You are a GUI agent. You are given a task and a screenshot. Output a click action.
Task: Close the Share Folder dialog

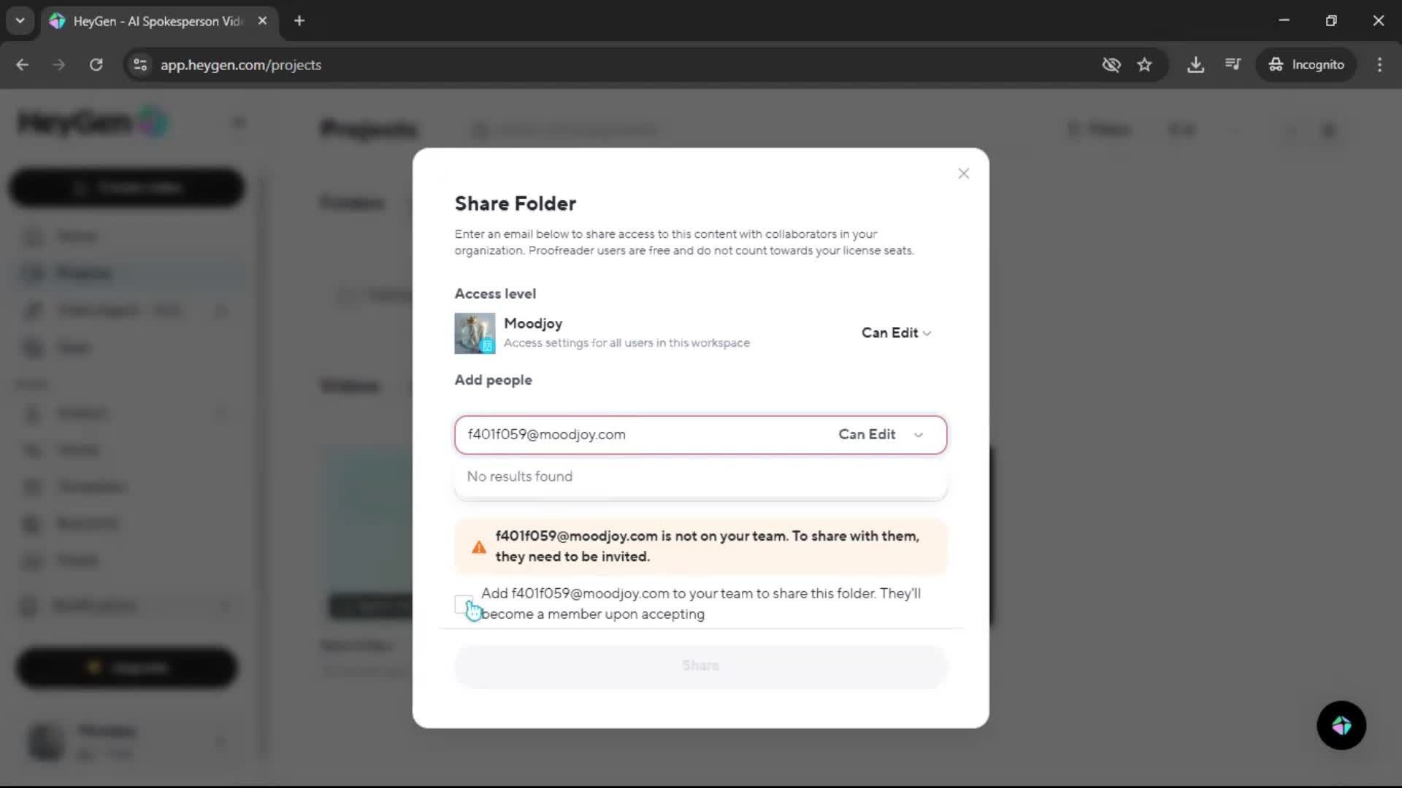pos(963,174)
